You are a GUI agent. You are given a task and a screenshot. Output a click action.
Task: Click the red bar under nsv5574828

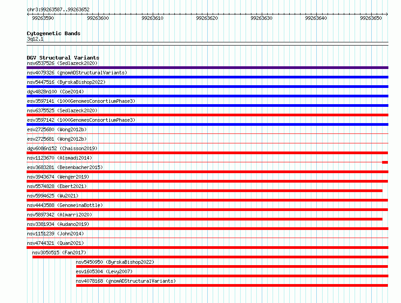[x=205, y=191]
